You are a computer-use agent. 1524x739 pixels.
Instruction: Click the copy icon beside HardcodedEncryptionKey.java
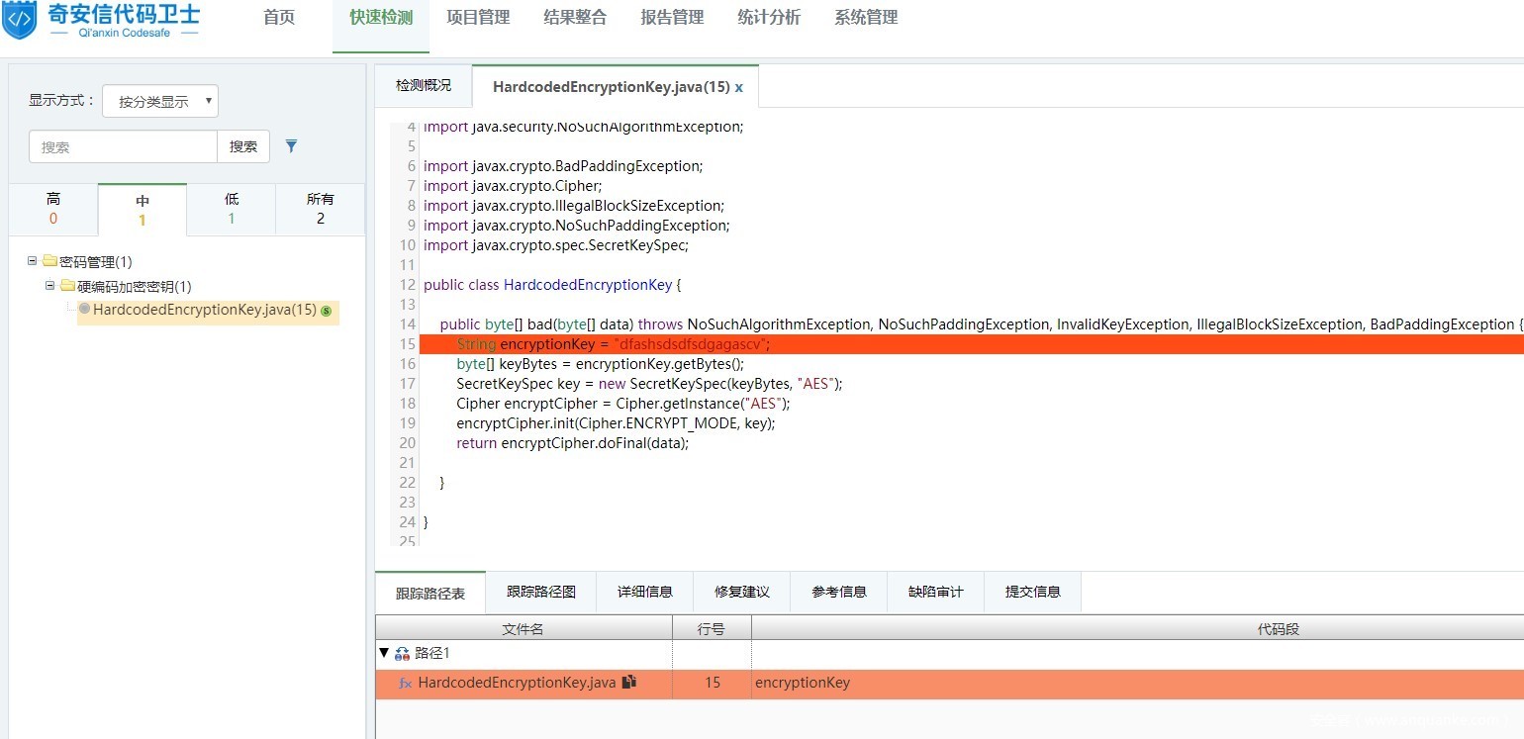coord(628,683)
